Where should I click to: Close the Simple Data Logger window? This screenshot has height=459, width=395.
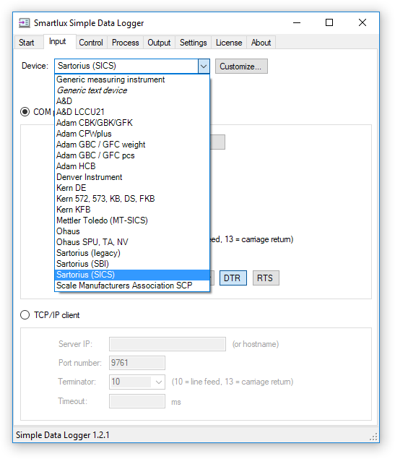(x=363, y=23)
